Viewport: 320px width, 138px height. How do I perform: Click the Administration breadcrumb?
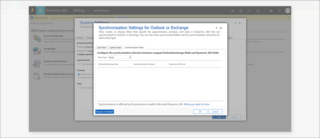[x=101, y=11]
